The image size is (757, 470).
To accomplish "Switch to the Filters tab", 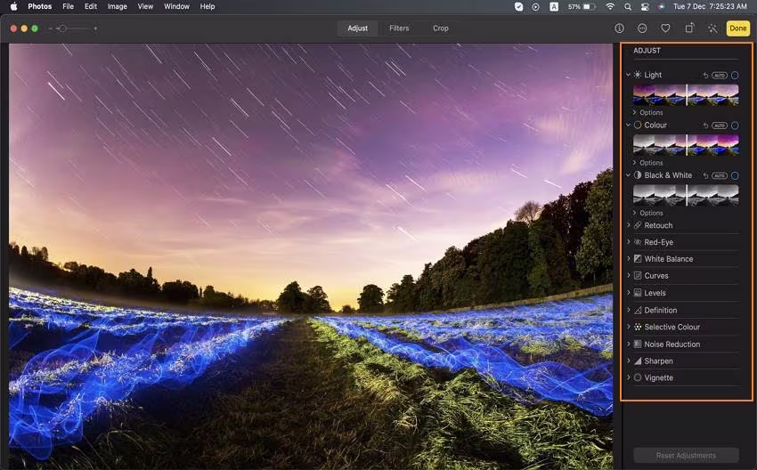I will [x=399, y=28].
